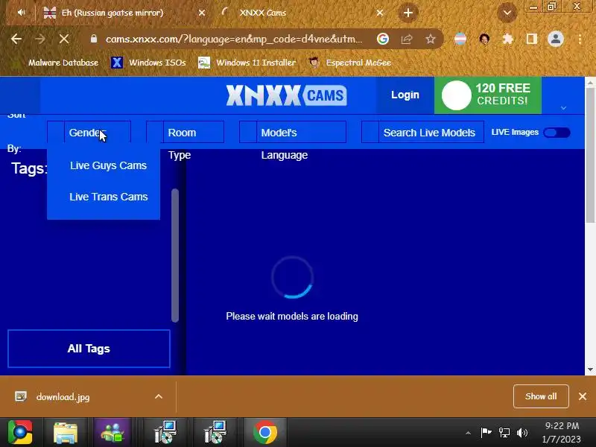
Task: Close the XNXX Cams tab
Action: (379, 13)
